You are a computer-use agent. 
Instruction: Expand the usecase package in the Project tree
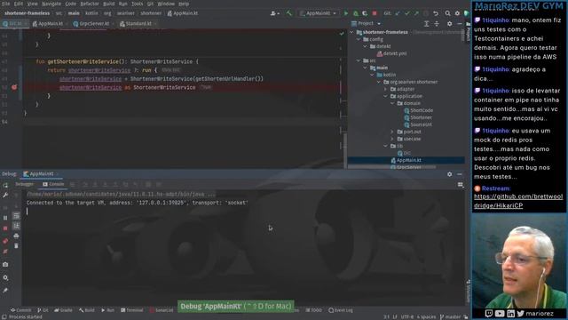coord(392,139)
